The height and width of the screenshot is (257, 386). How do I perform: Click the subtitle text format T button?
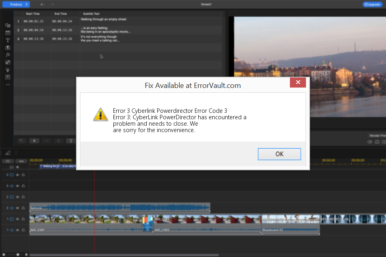point(71,141)
